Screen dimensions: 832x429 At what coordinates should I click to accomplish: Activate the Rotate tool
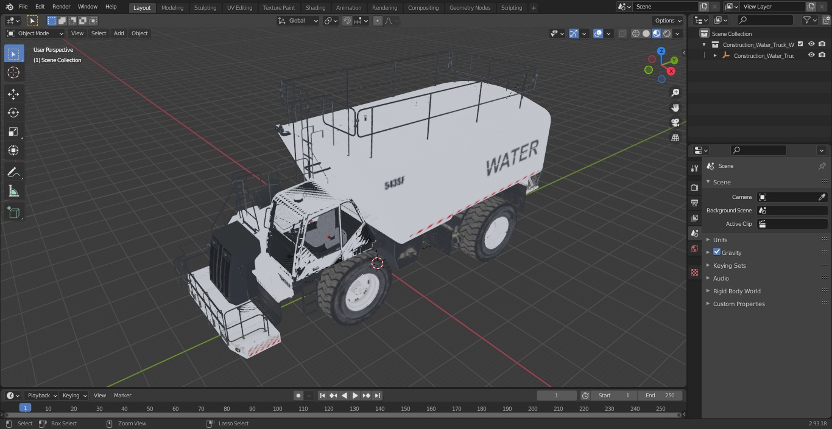[x=13, y=113]
